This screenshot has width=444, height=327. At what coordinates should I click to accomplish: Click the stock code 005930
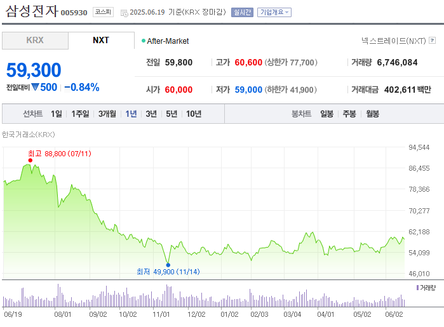(x=74, y=13)
